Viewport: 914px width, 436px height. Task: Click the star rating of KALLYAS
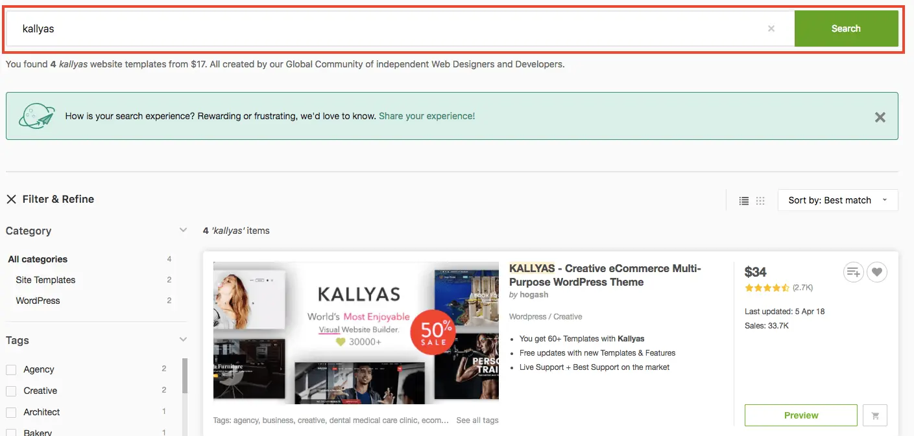pyautogui.click(x=767, y=288)
